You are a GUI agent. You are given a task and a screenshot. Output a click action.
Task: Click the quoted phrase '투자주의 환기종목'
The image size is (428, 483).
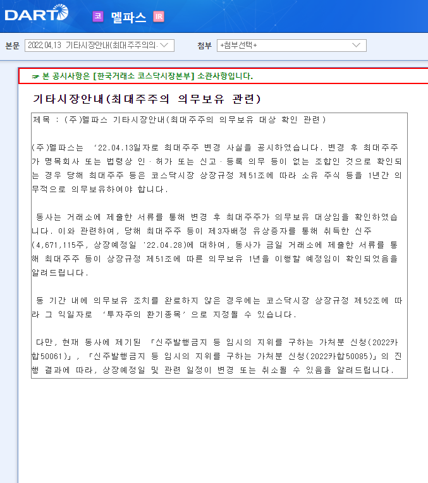[144, 314]
